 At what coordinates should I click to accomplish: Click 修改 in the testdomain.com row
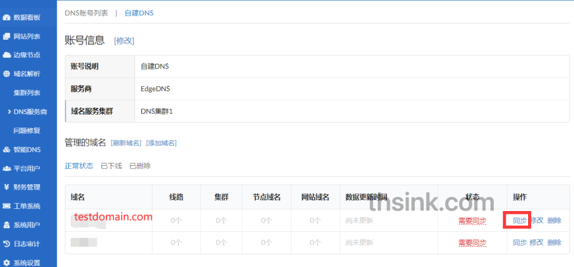click(537, 220)
